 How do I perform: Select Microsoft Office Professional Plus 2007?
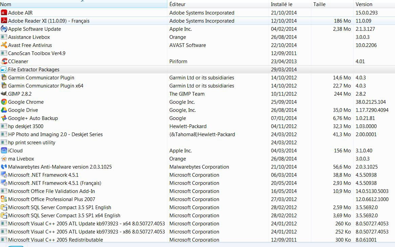(x=51, y=199)
